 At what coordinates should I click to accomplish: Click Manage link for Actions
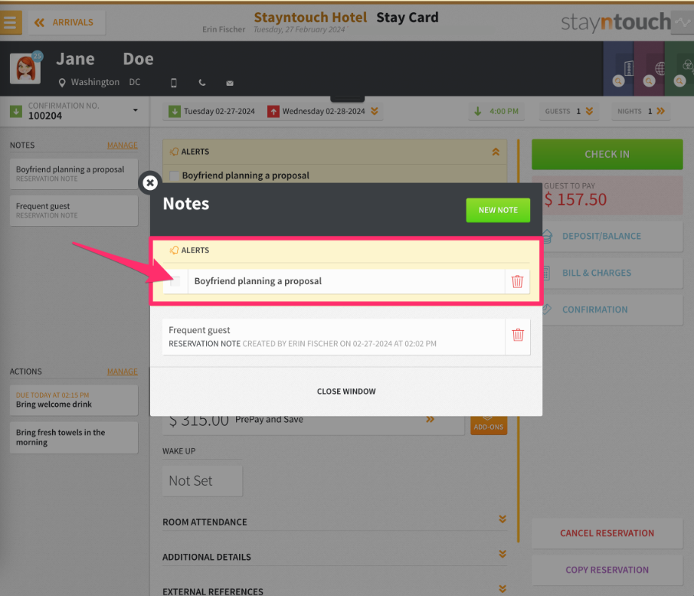pos(122,371)
